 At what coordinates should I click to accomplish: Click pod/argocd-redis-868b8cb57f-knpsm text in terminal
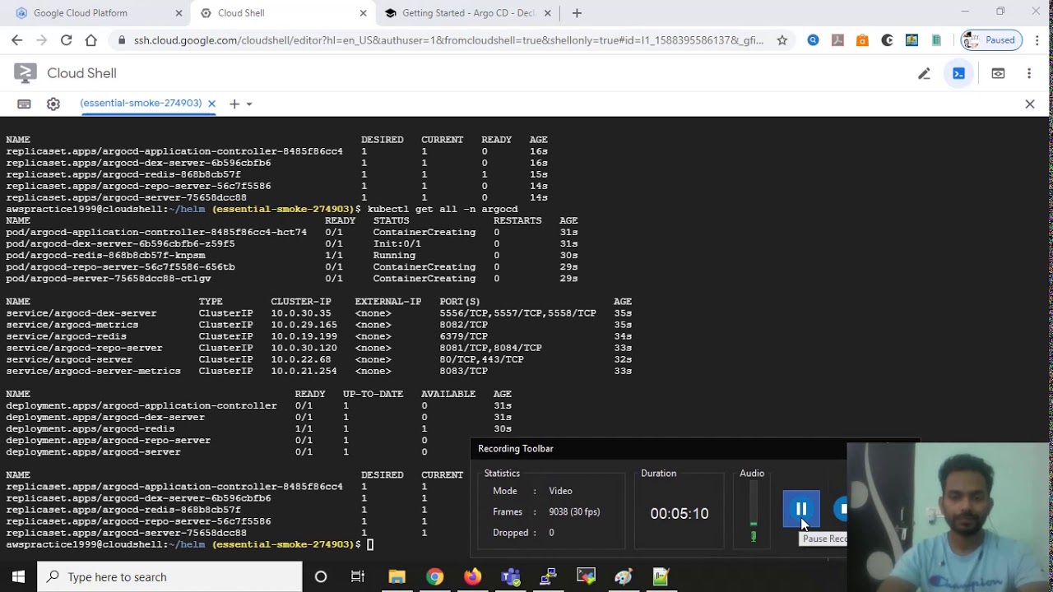coord(105,255)
